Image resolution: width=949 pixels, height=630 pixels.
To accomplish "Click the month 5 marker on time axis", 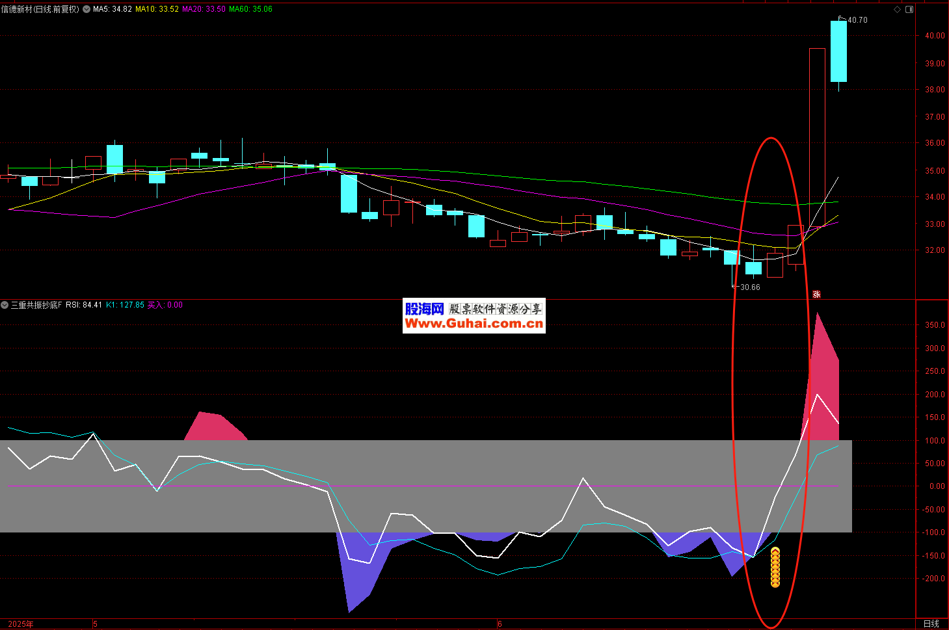I will pos(95,624).
